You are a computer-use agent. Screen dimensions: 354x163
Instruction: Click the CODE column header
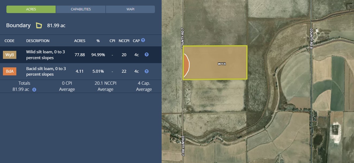point(10,41)
